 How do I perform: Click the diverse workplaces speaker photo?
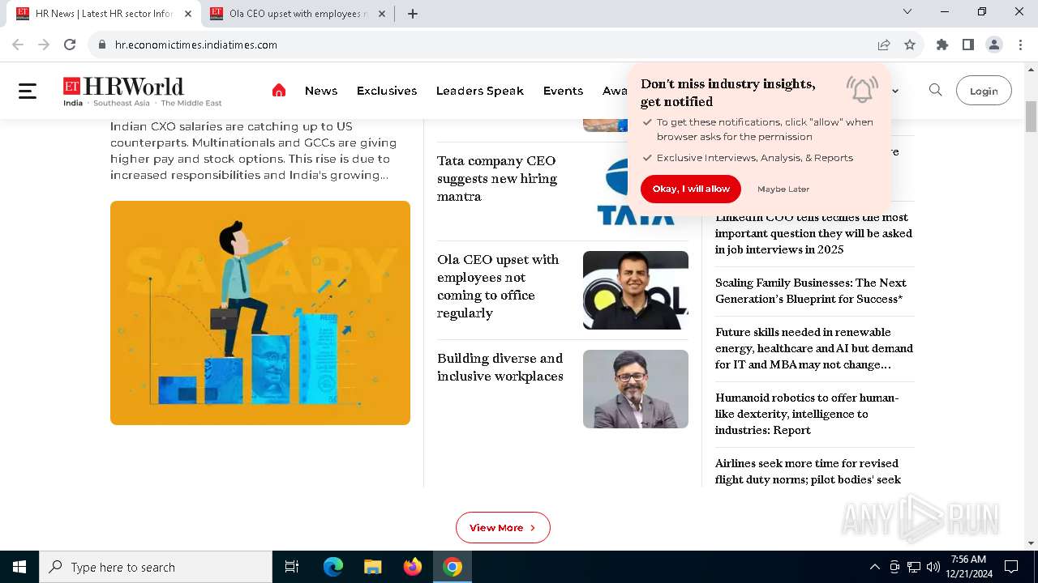tap(636, 389)
